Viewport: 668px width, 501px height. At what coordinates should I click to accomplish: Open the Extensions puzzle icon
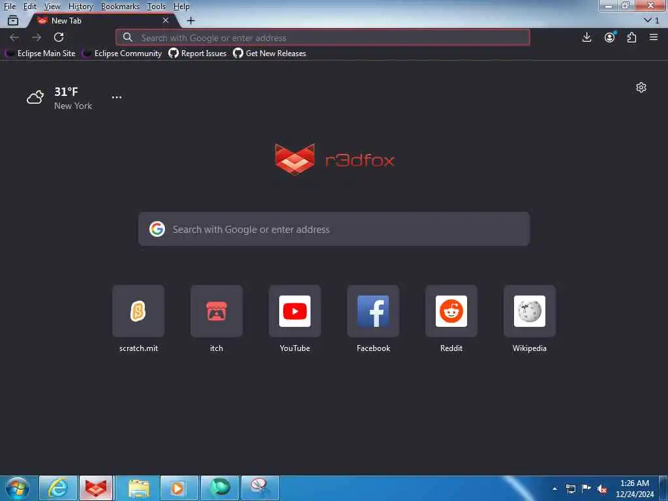coord(631,37)
